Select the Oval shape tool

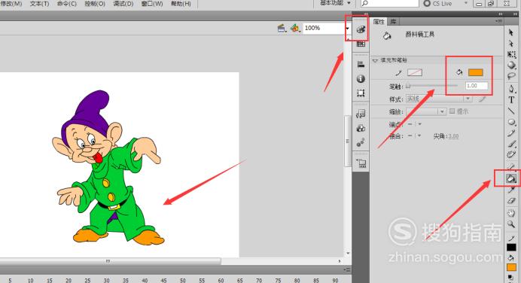pos(511,122)
